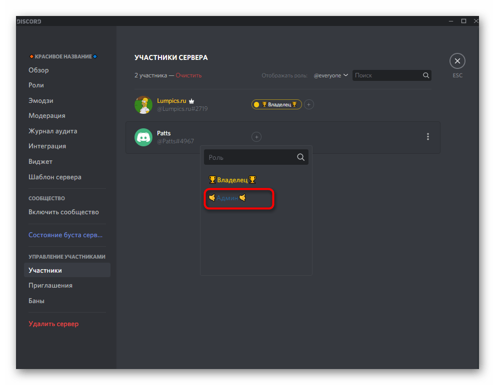The image size is (495, 385).
Task: Click Удалить сервер in sidebar
Action: pyautogui.click(x=53, y=324)
